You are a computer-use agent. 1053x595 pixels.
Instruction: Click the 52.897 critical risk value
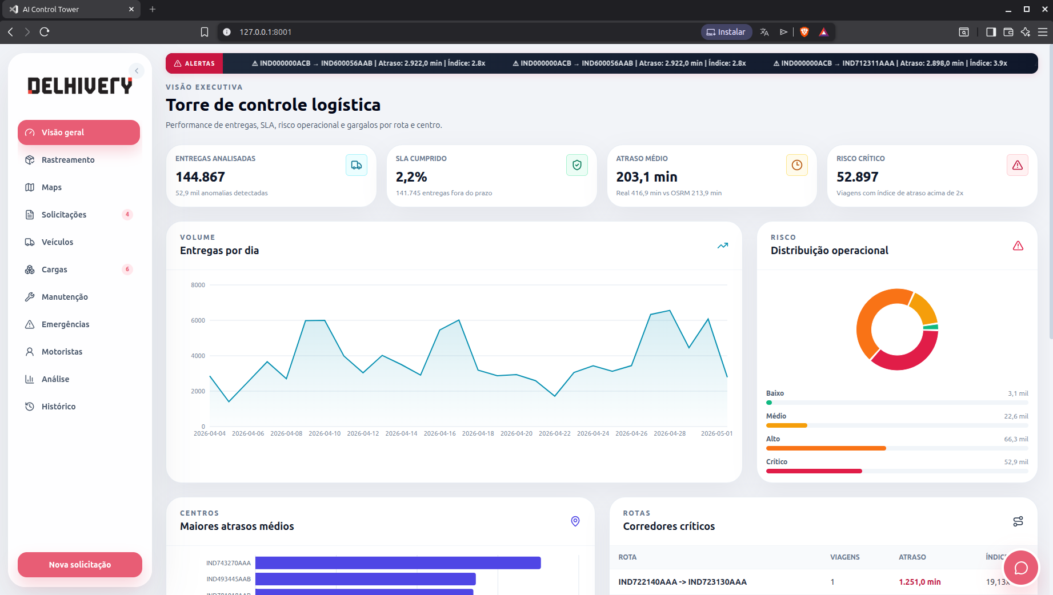point(858,177)
